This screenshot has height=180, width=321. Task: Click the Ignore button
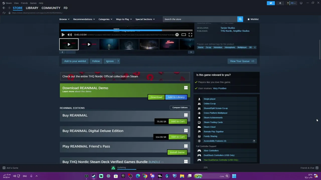110,61
